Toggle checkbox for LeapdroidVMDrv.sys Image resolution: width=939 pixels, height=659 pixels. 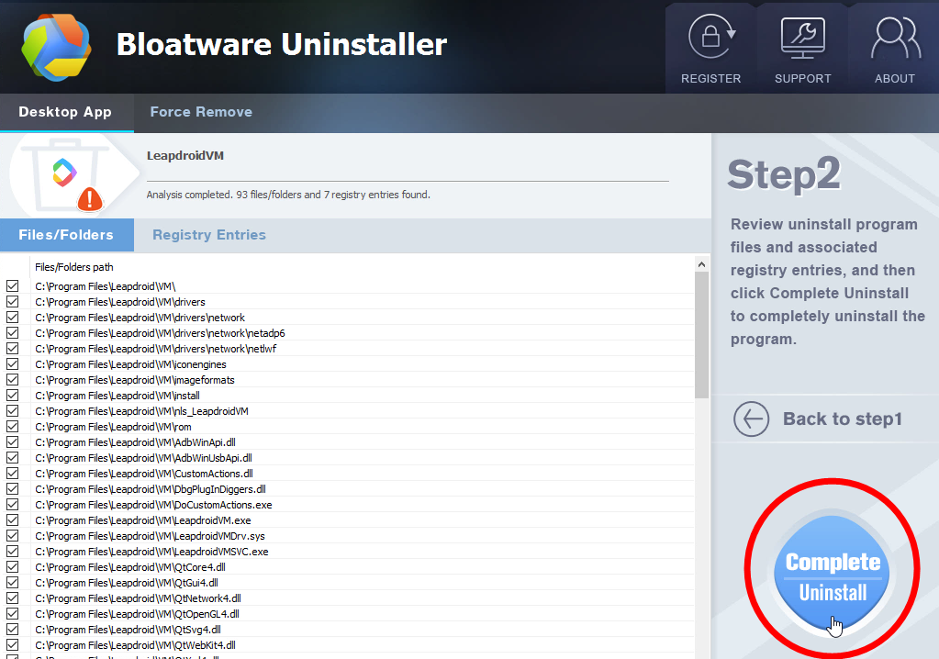tap(13, 536)
